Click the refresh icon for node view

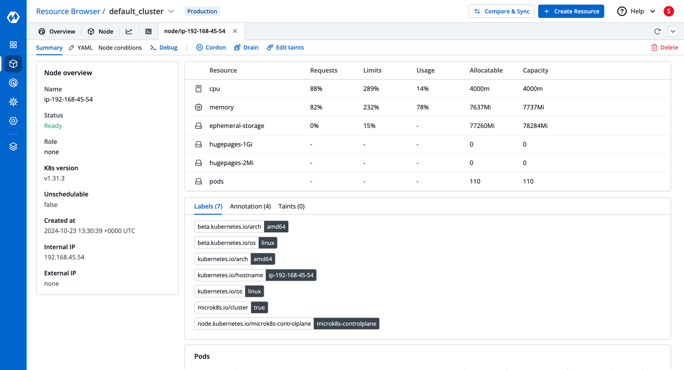[657, 30]
